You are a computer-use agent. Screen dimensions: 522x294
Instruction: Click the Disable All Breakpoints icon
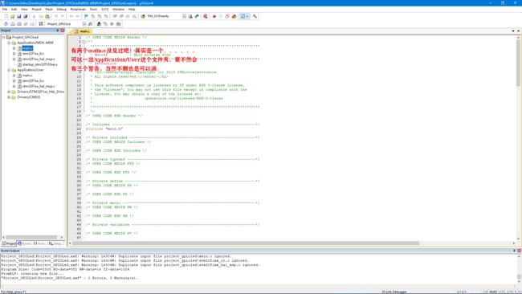pyautogui.click(x=227, y=16)
